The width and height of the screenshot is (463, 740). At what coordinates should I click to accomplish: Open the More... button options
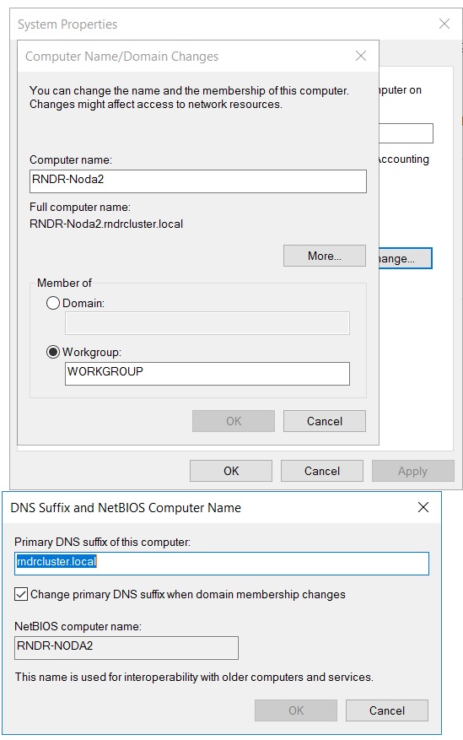click(x=325, y=256)
